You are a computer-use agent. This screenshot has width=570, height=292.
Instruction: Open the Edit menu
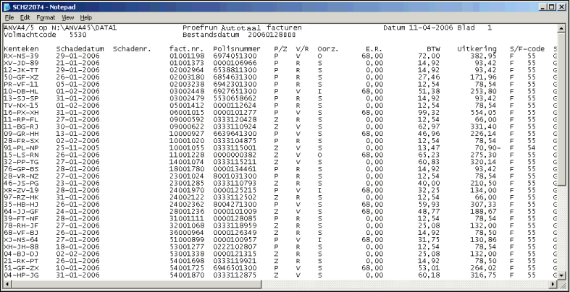click(x=25, y=17)
